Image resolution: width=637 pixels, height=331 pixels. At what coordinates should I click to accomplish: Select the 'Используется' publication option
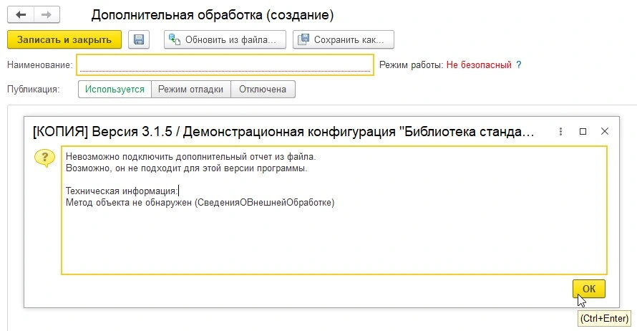coord(115,90)
